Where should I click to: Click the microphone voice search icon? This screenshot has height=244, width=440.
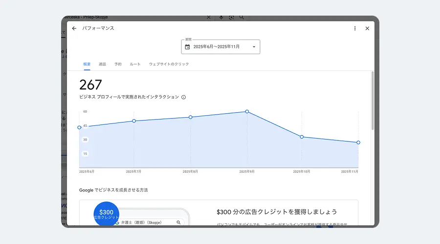(x=221, y=17)
